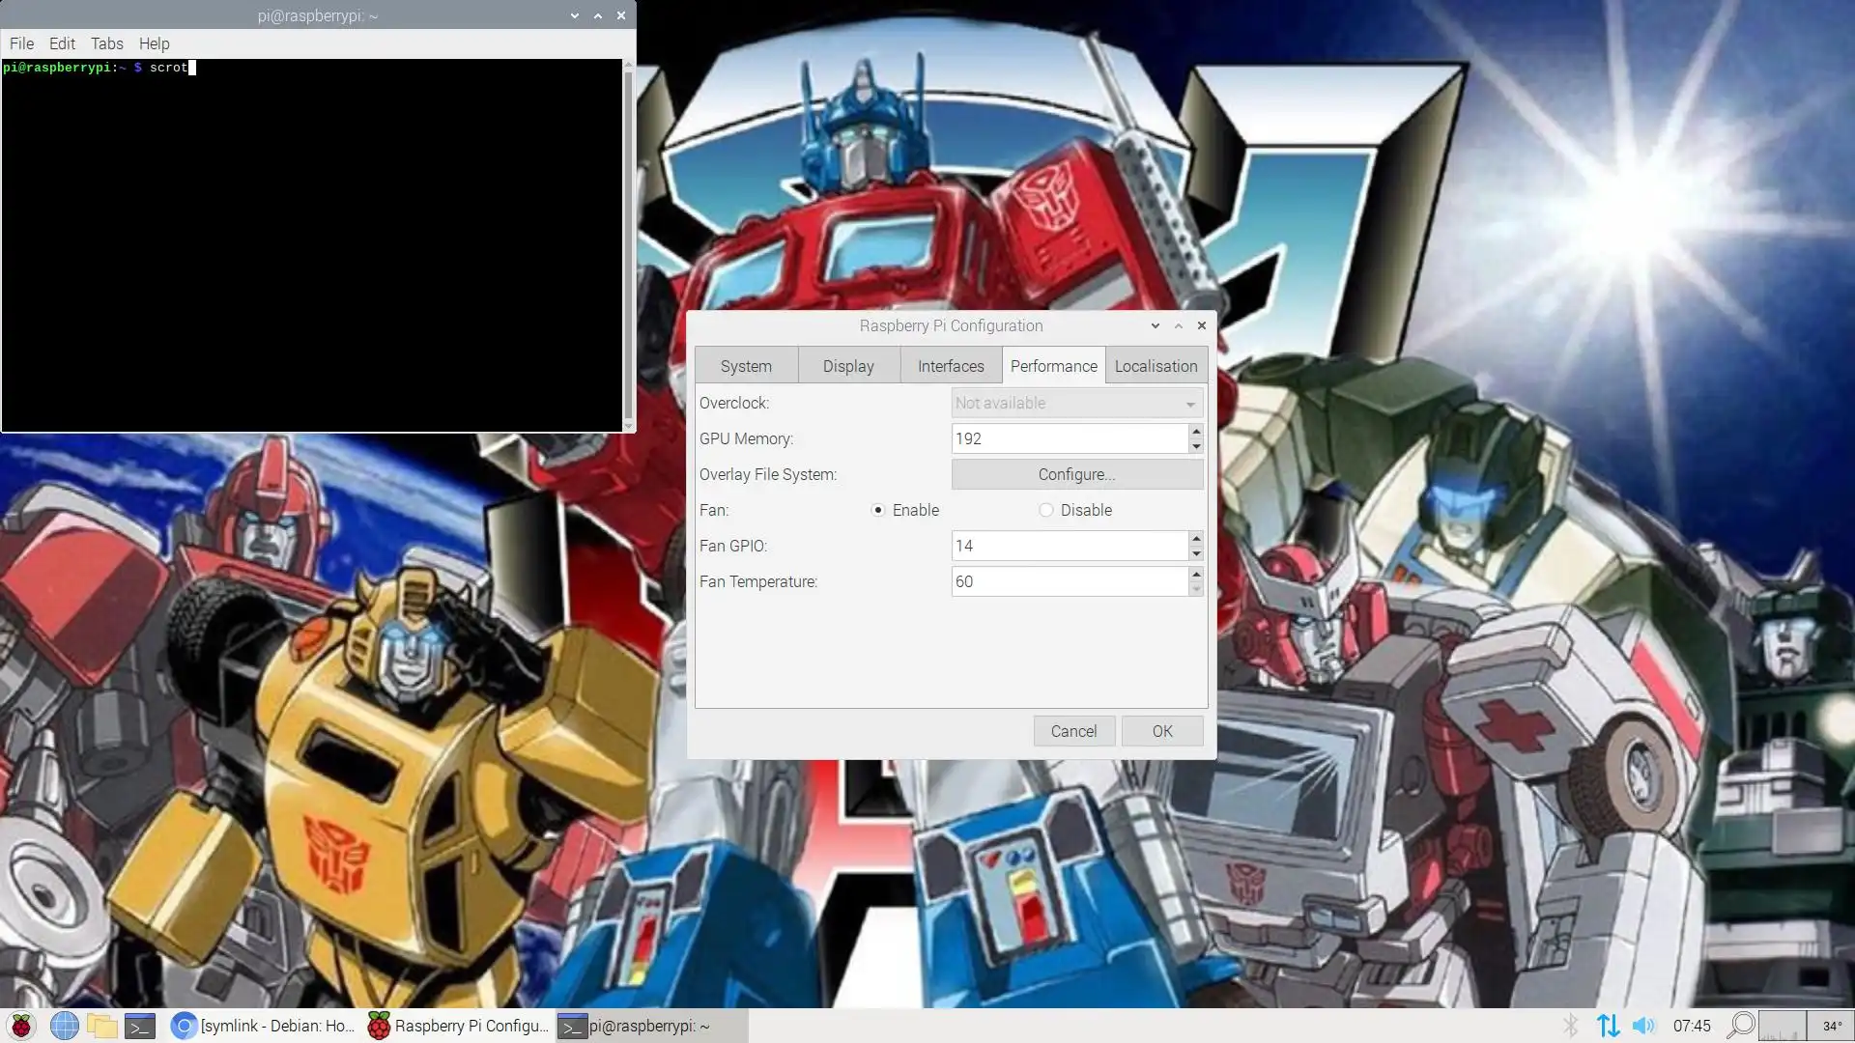Select the fan Disable radio button
Image resolution: width=1855 pixels, height=1043 pixels.
coord(1046,510)
